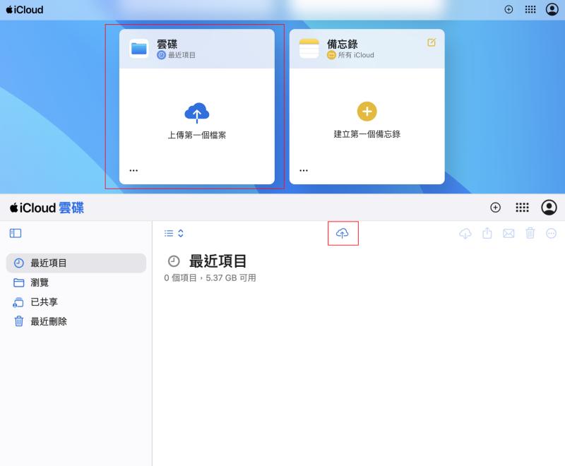Click the download cloud icon in toolbar
Image resolution: width=565 pixels, height=466 pixels.
click(465, 234)
